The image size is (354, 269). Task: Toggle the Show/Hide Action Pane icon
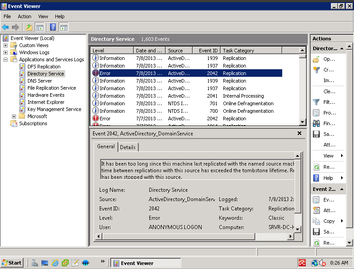[x=64, y=28]
